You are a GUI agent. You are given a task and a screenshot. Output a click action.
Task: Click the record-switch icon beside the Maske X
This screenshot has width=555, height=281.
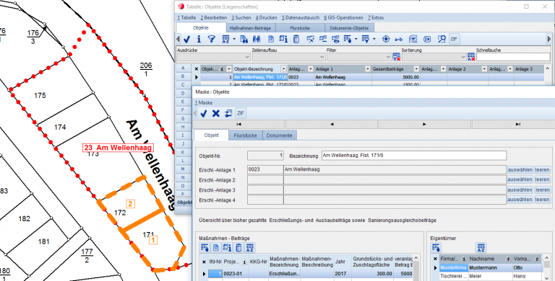coord(228,113)
